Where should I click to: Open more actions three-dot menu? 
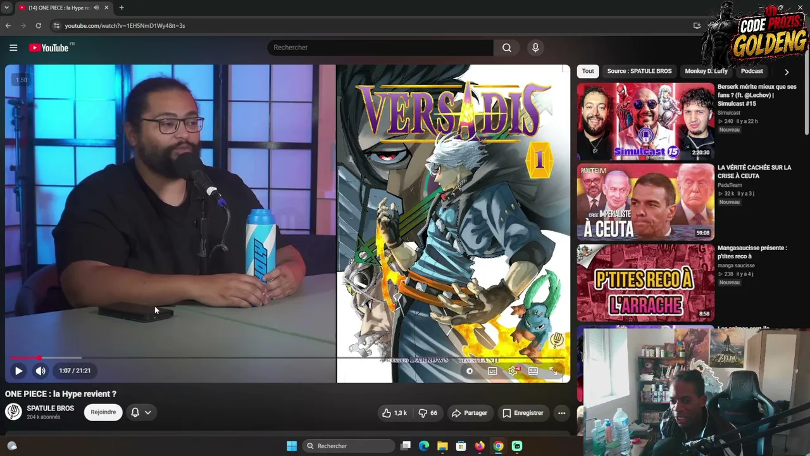coord(561,413)
